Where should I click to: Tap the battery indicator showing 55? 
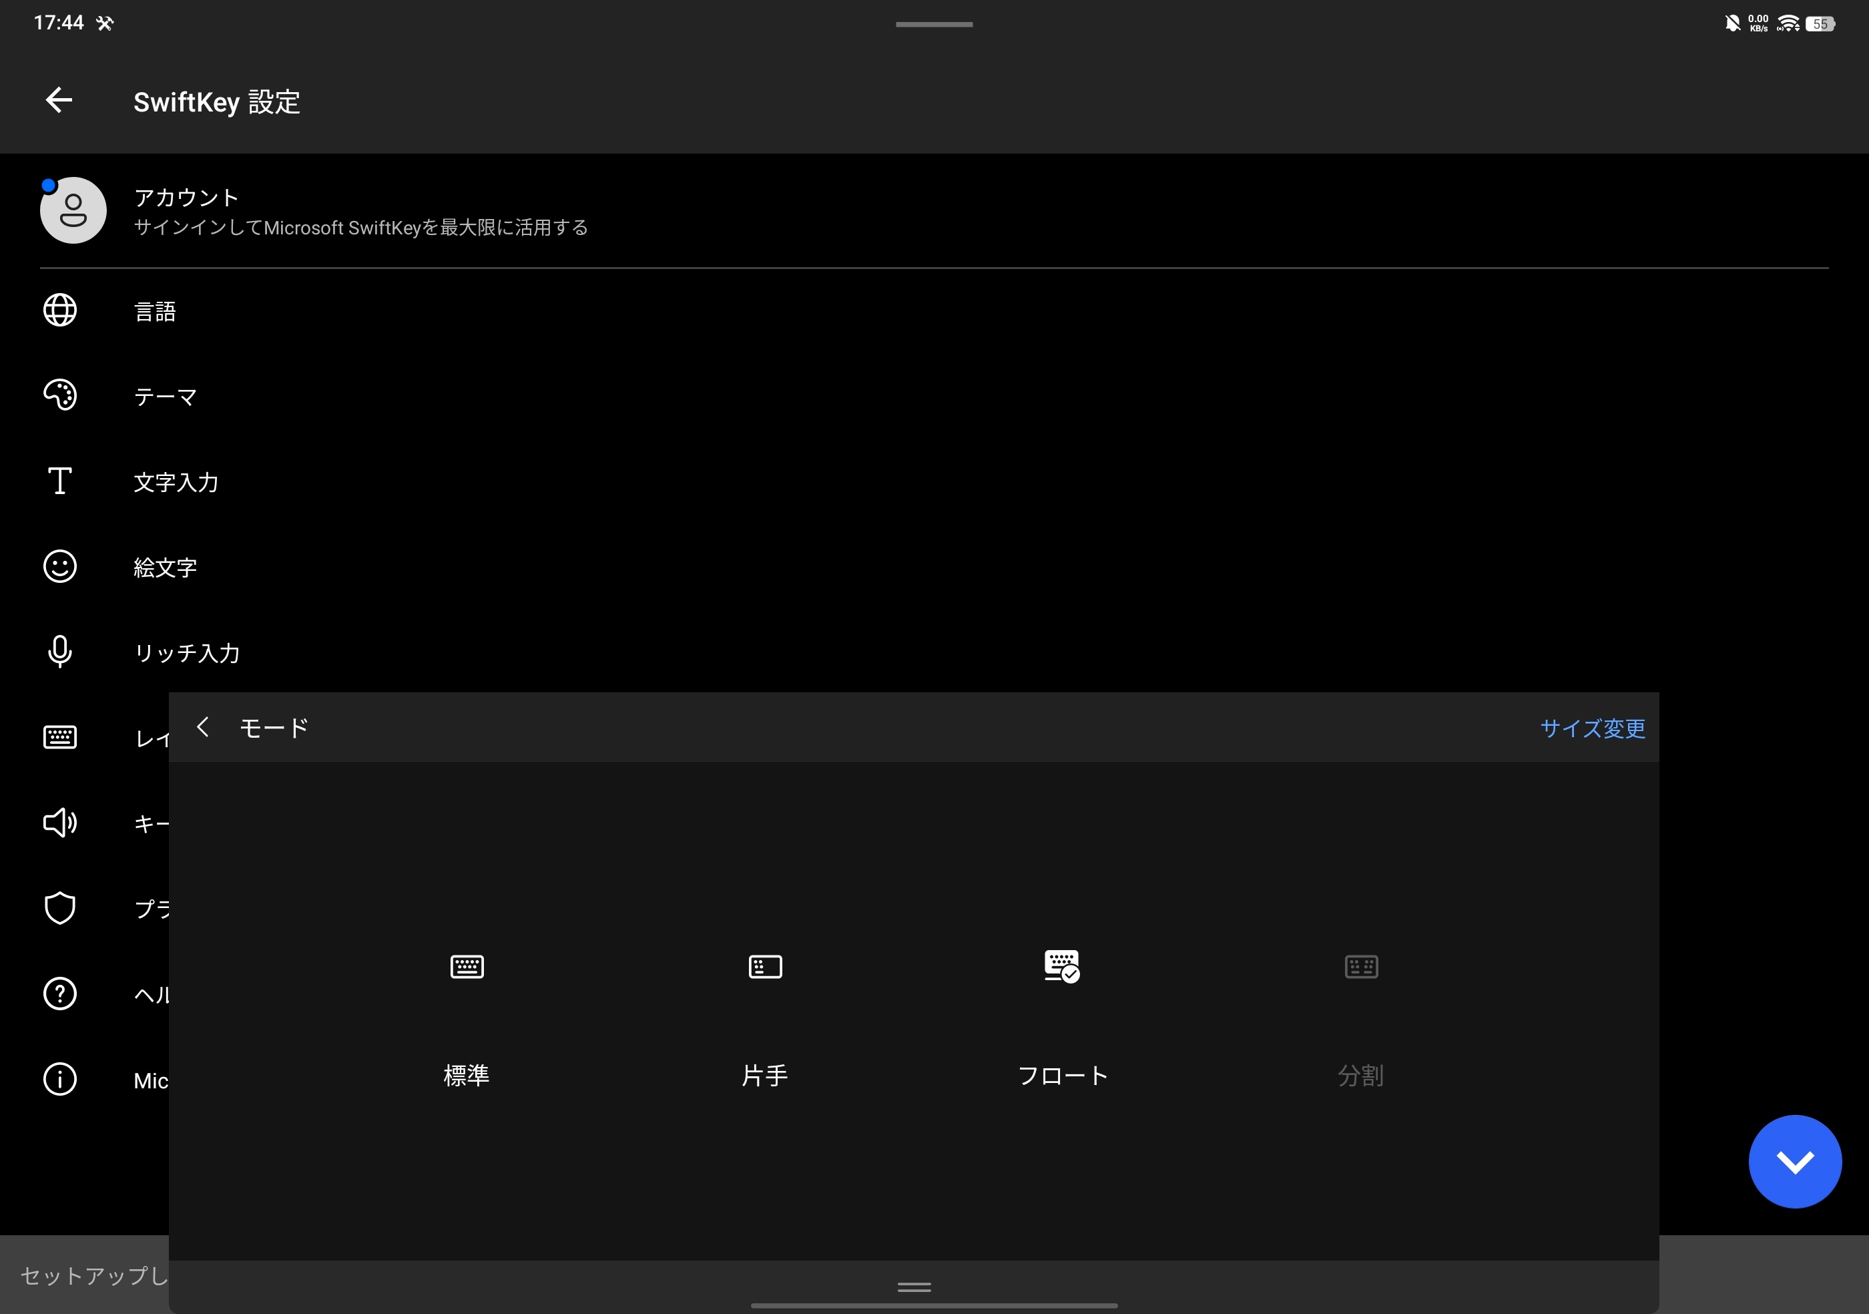click(1820, 23)
